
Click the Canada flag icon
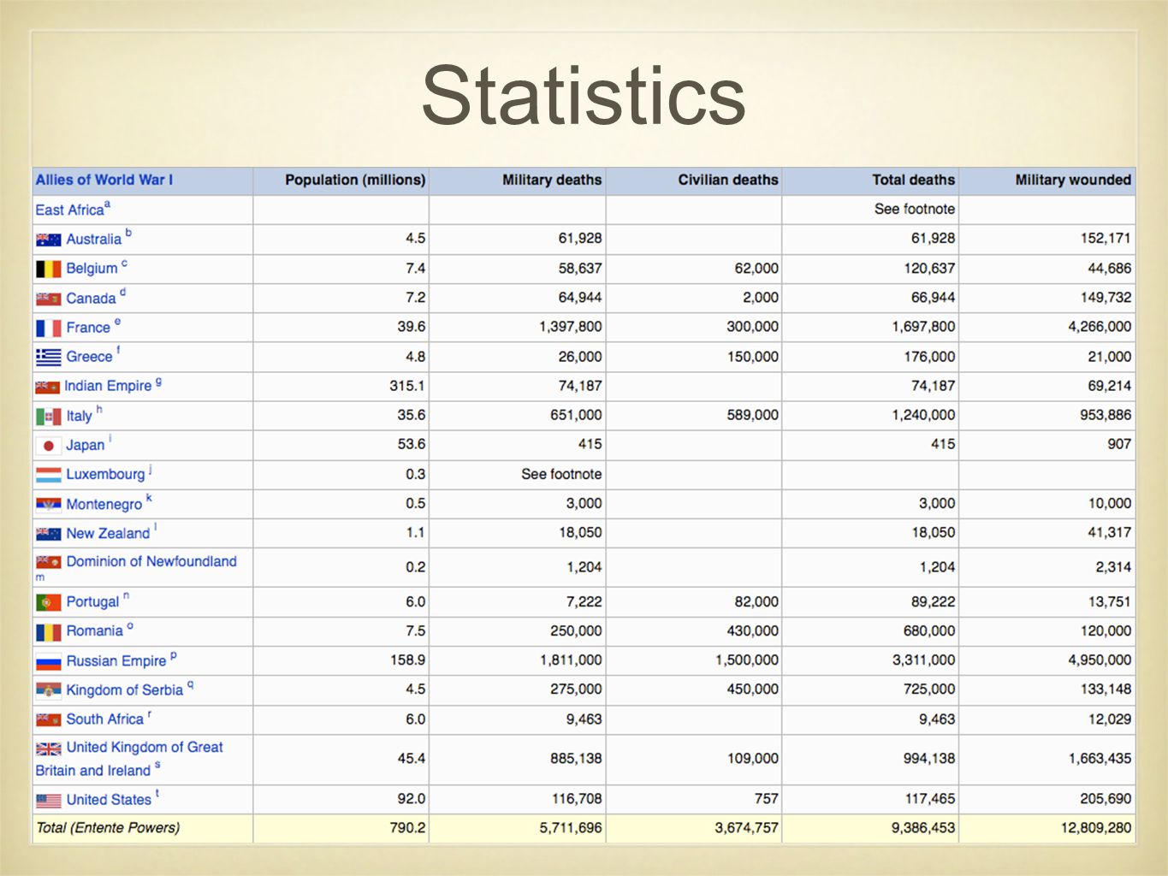48,299
